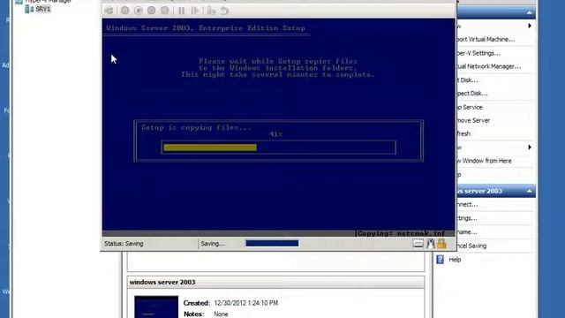Open Settings under server 2003 actions
This screenshot has height=318, width=565.
(x=467, y=218)
